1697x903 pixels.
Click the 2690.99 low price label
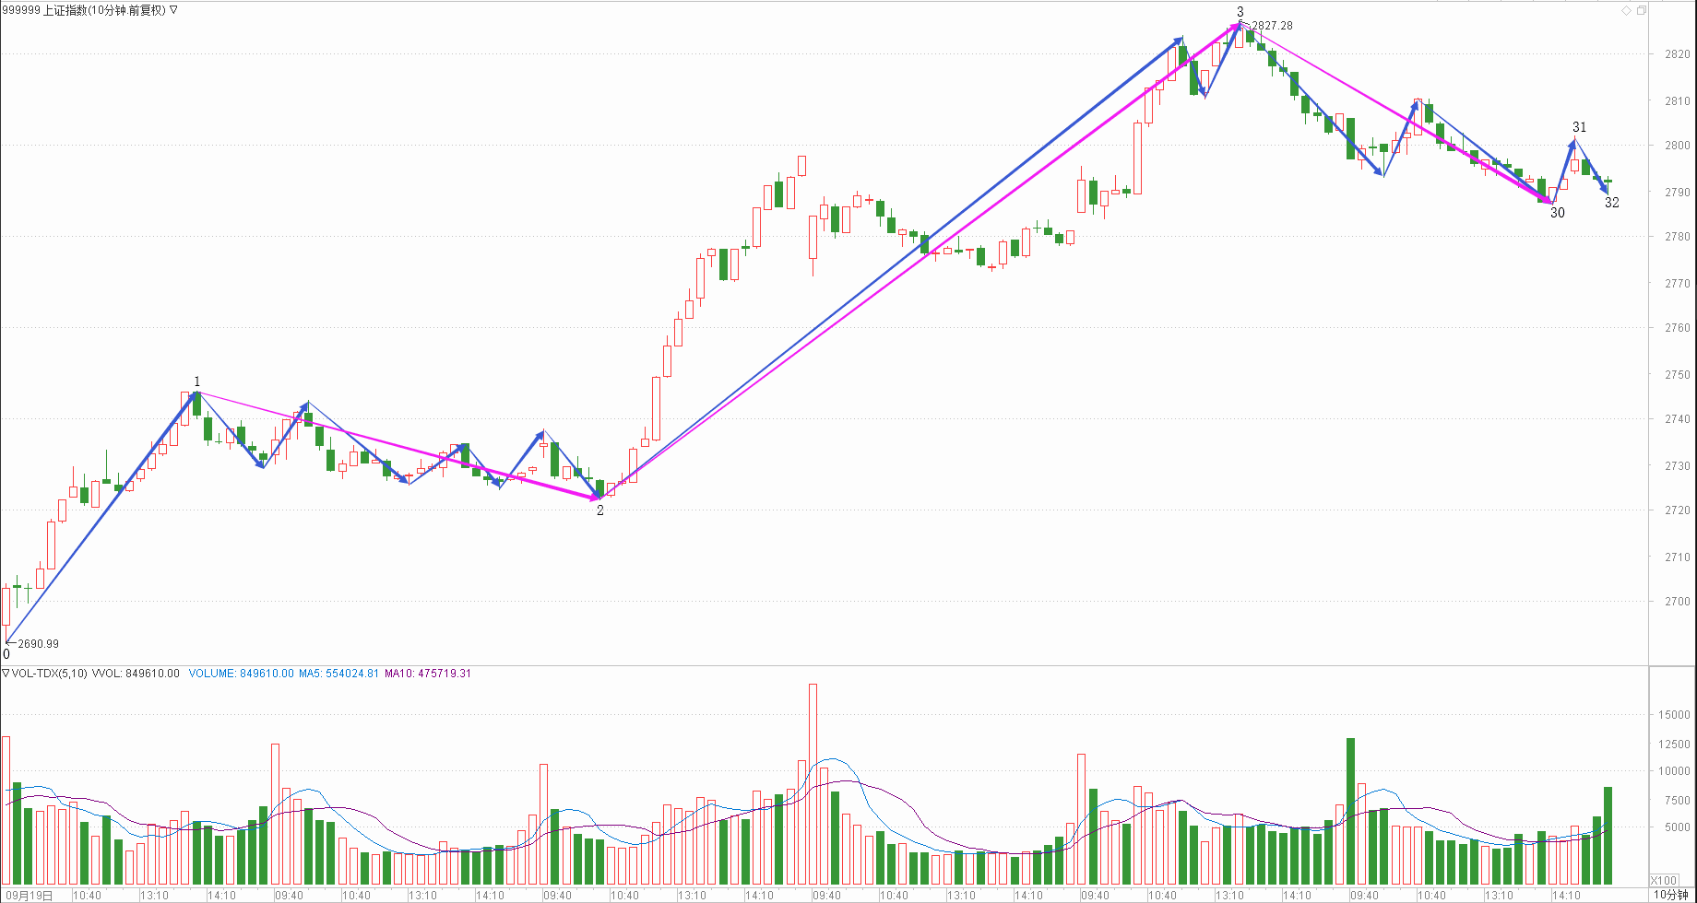coord(38,644)
